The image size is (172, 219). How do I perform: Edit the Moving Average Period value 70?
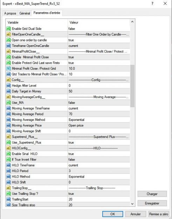click(99, 114)
